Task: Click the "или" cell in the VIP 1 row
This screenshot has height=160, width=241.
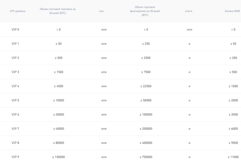Action: pos(104,44)
